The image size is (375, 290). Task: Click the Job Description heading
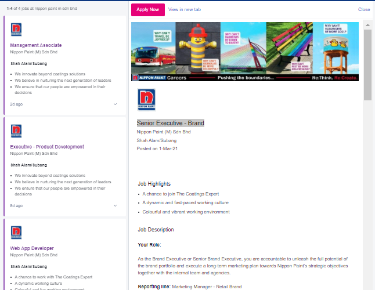click(156, 230)
